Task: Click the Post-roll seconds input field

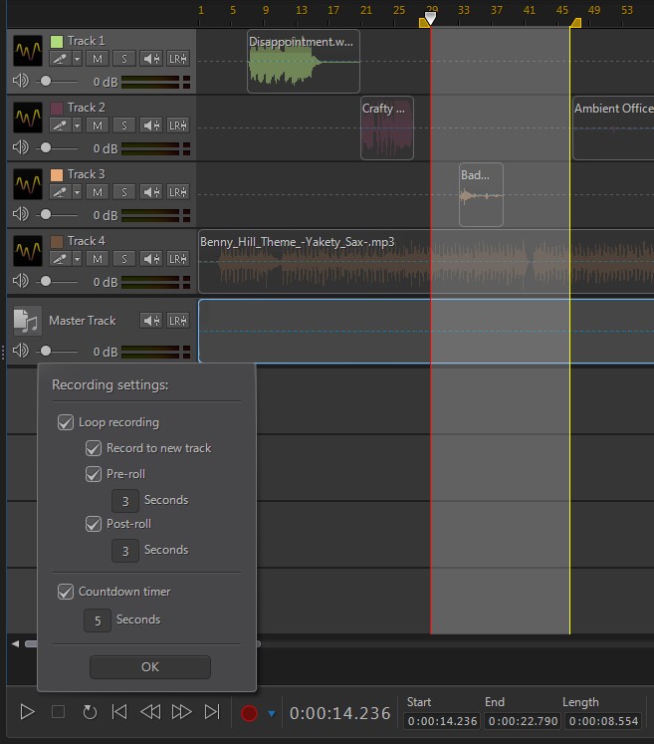Action: point(124,550)
